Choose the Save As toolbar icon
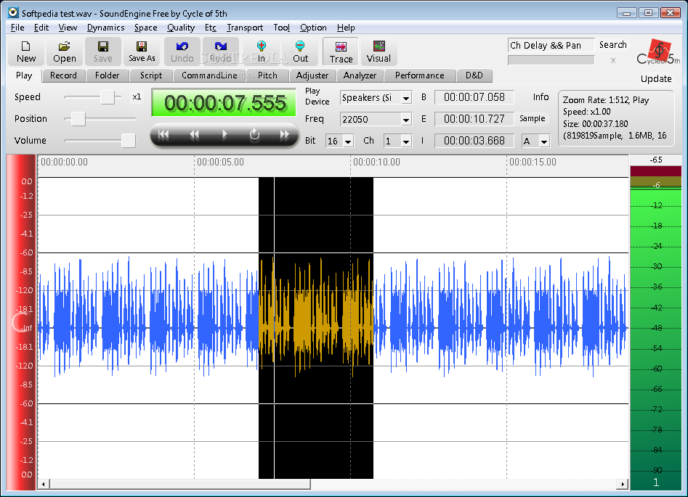 coord(142,52)
